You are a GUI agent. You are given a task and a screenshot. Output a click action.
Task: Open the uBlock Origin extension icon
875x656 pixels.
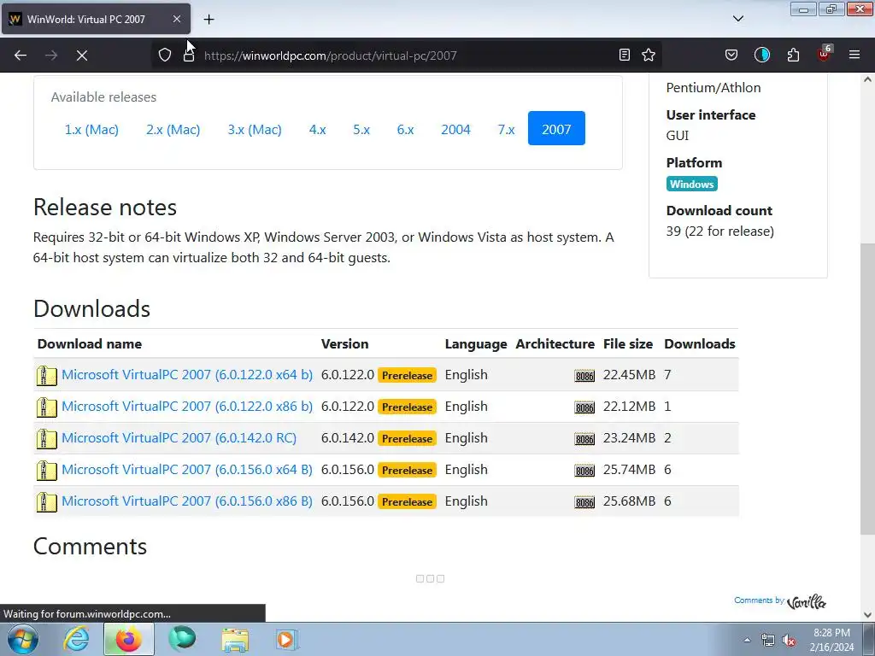[825, 54]
